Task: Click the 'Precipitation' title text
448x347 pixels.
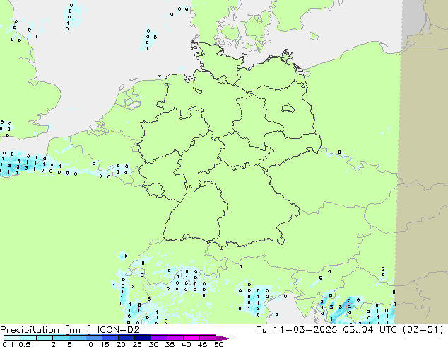Action: tap(30, 330)
